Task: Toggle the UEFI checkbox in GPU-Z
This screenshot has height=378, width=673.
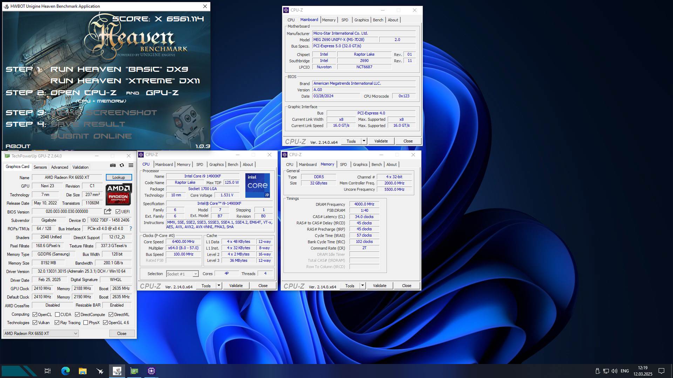Action: click(118, 212)
